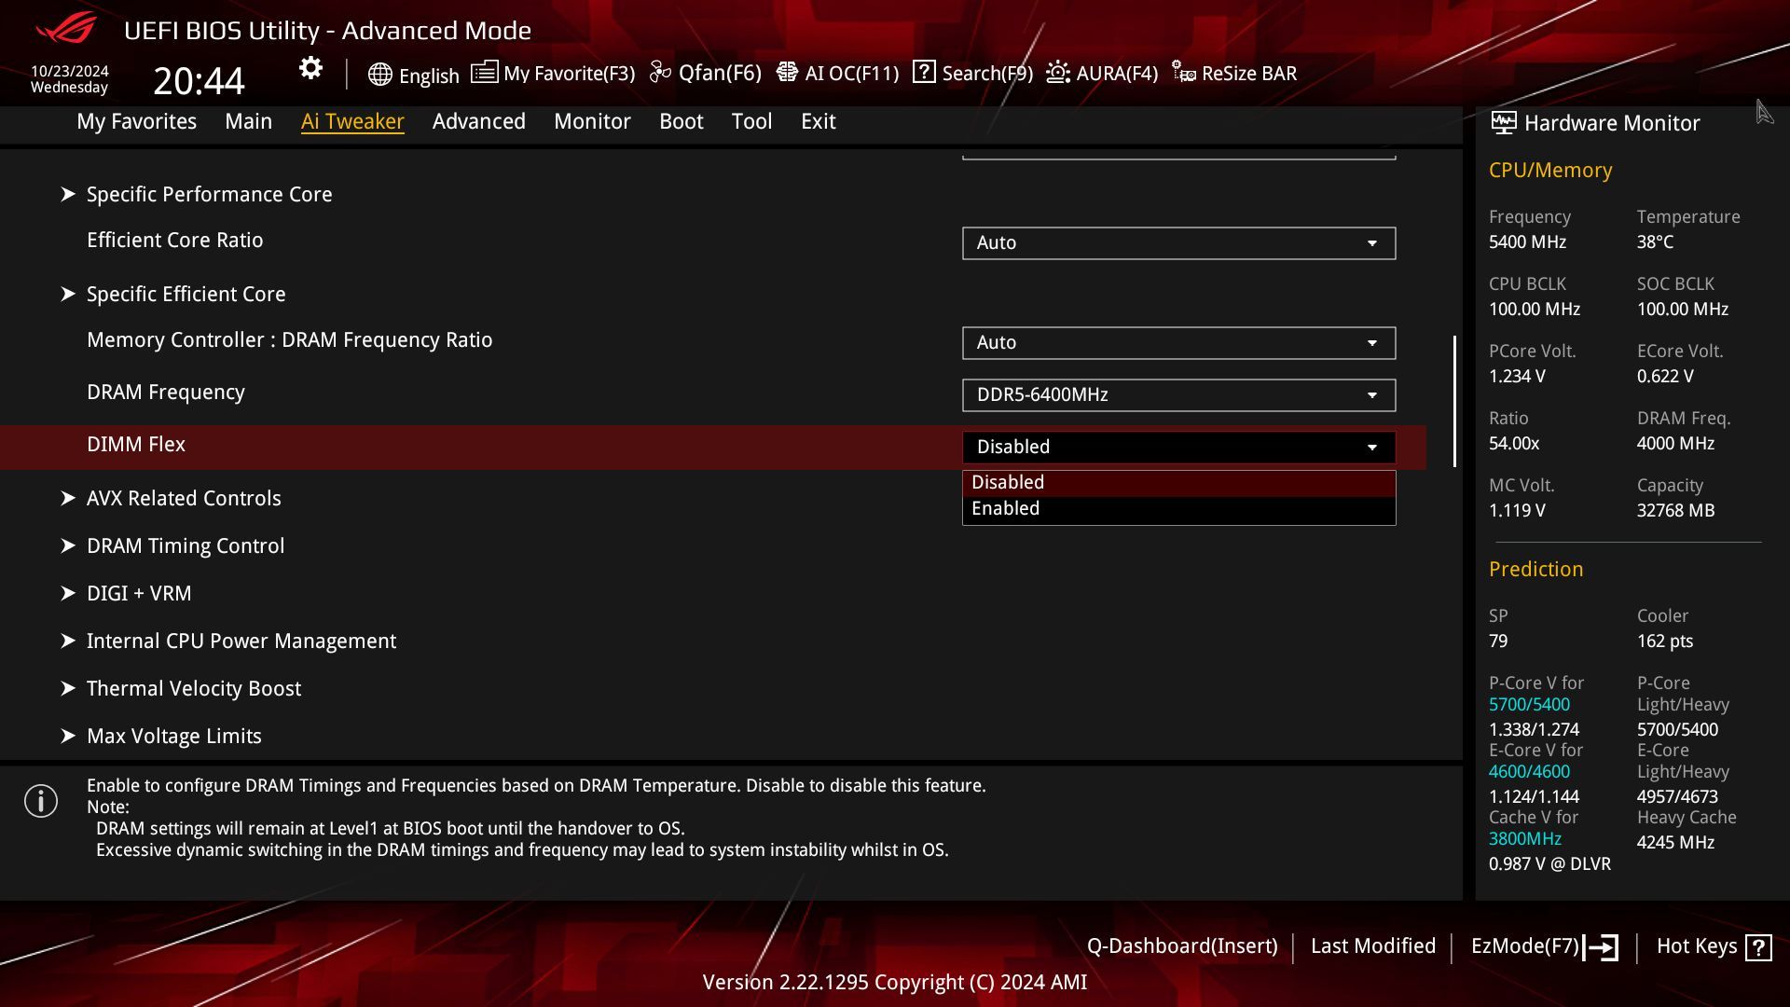This screenshot has height=1007, width=1790.
Task: Open Last Modified list
Action: [1373, 945]
